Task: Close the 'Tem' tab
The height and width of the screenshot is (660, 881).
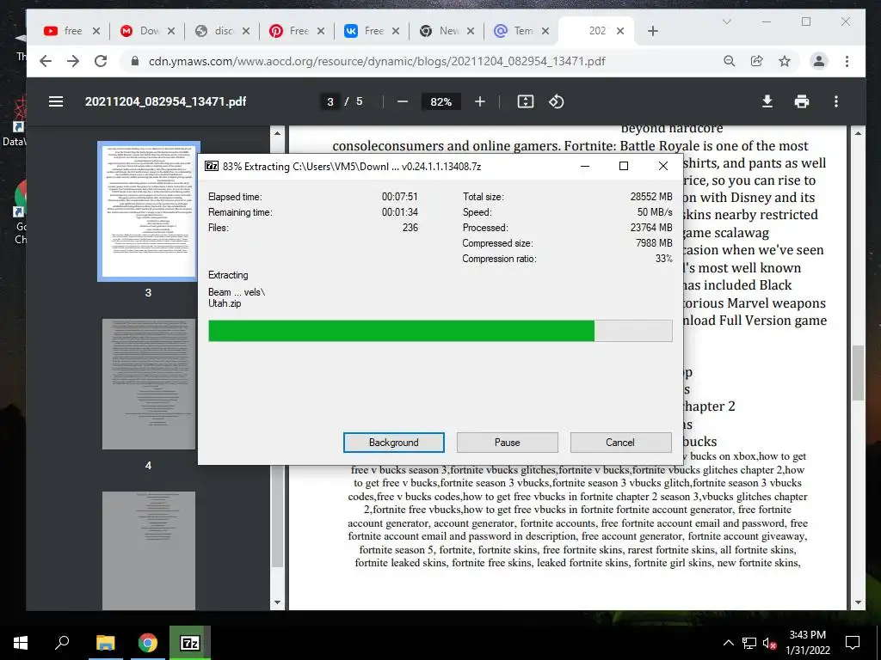Action: click(x=545, y=31)
